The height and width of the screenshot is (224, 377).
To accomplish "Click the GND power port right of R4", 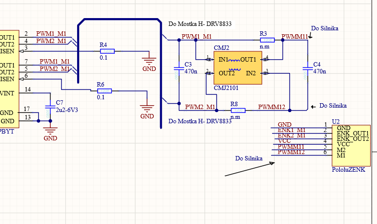I will coord(149,63).
